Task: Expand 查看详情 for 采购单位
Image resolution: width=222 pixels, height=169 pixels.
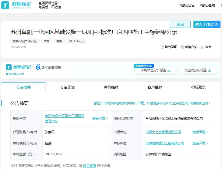Action: point(100,118)
